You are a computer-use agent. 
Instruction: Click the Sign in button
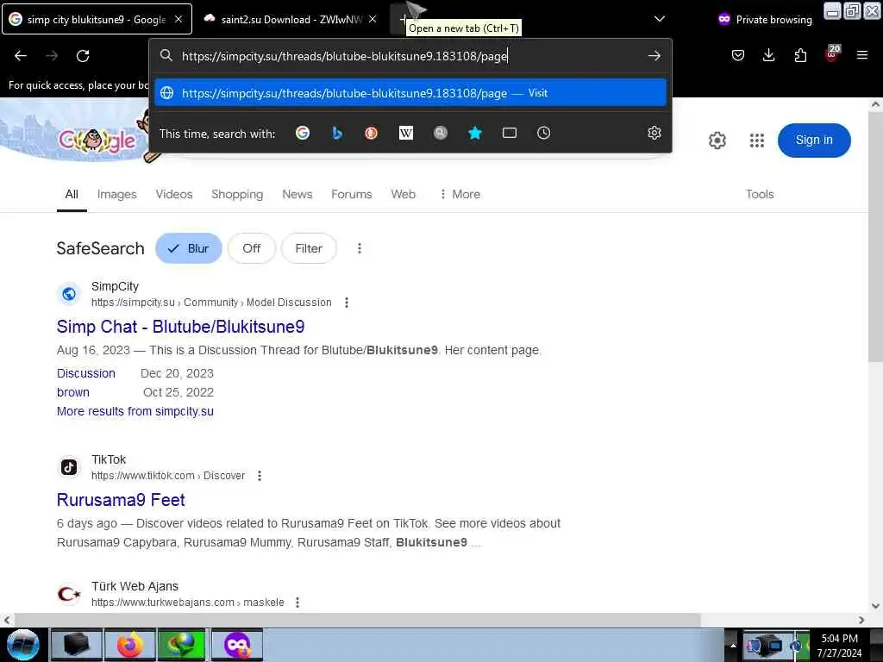(814, 141)
